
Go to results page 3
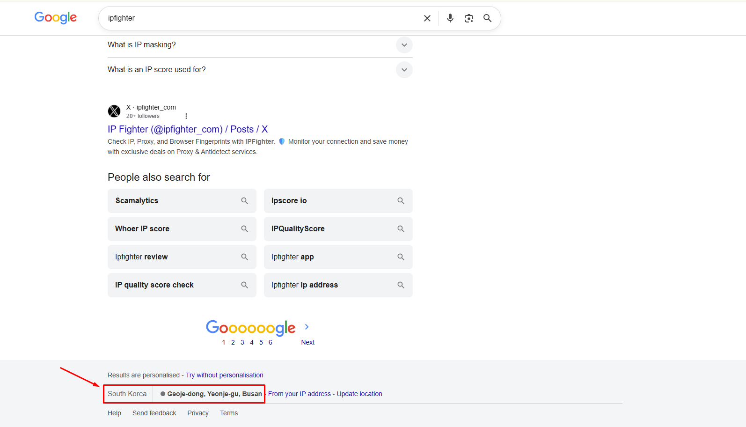click(242, 342)
